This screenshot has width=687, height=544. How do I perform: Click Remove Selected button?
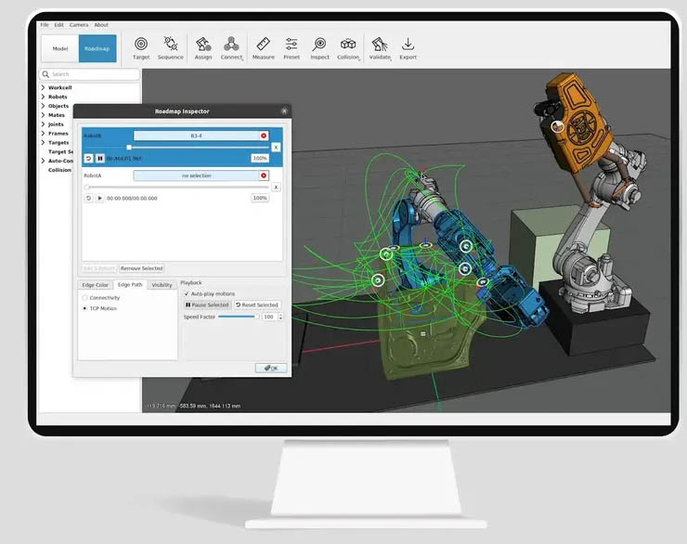coord(141,268)
